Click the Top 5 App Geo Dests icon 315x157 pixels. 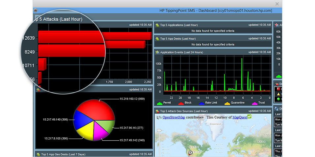click(x=38, y=154)
